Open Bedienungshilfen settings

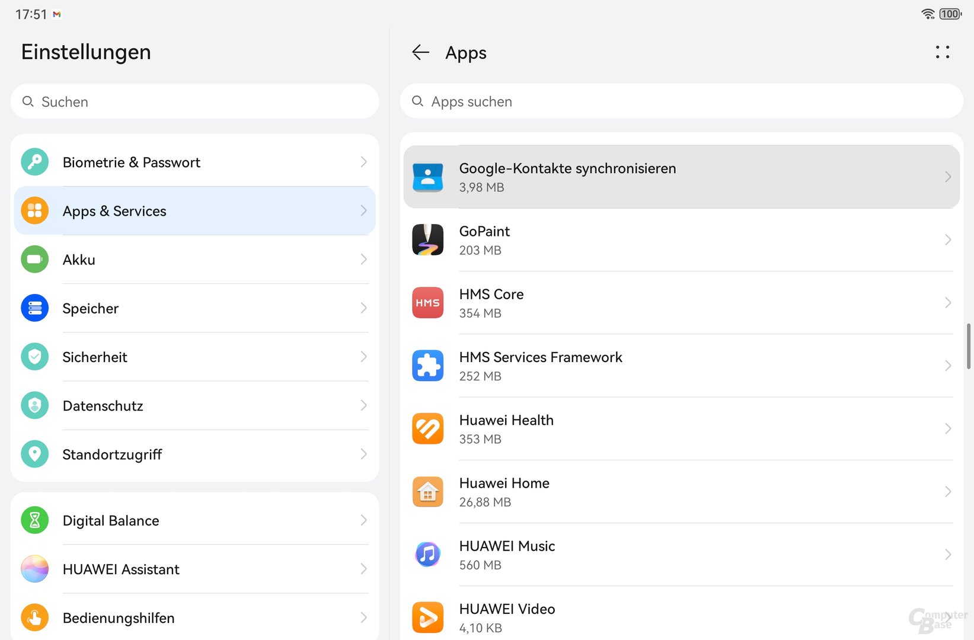[x=194, y=617]
